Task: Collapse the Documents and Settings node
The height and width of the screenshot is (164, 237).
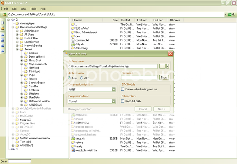Action: [13, 27]
